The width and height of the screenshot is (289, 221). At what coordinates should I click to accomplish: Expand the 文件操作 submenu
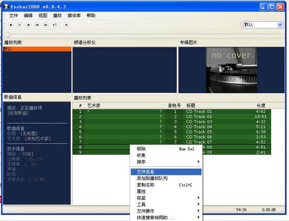166,211
